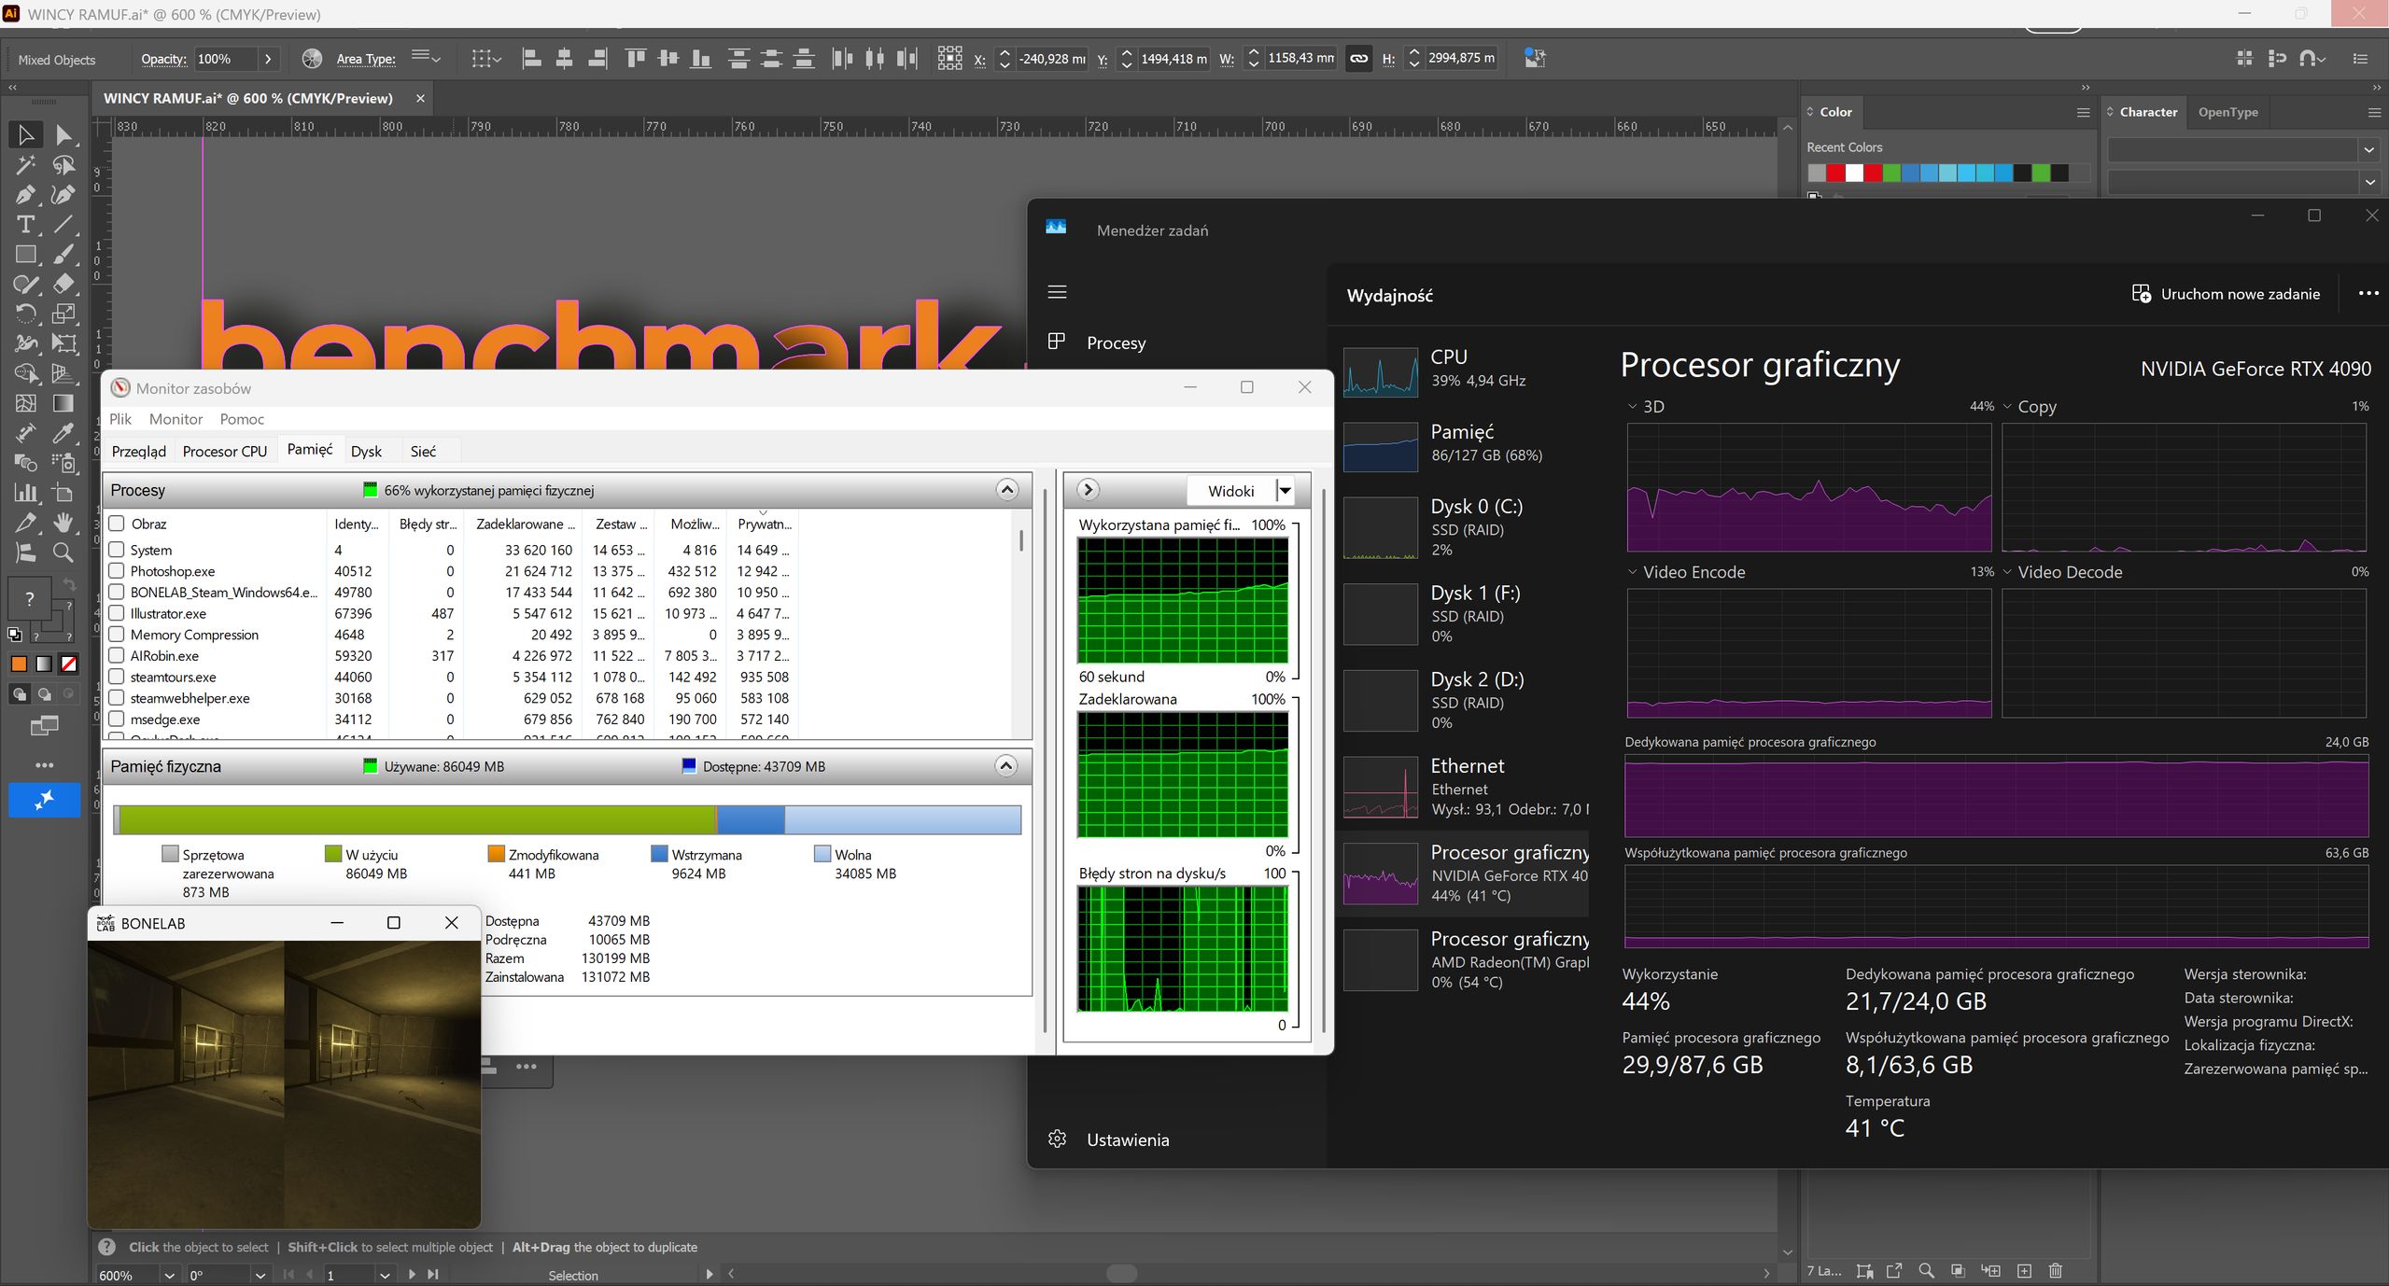
Task: Activate the Mesh tool
Action: [25, 403]
